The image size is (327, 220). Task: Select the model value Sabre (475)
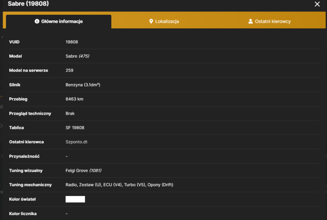(77, 56)
